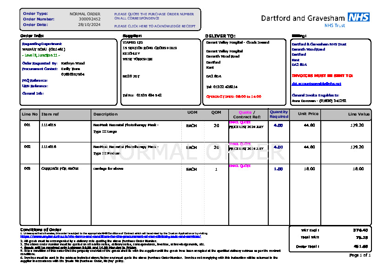Click the Unit Price column header
Viewport: 391px width, 276px height.
pos(308,114)
